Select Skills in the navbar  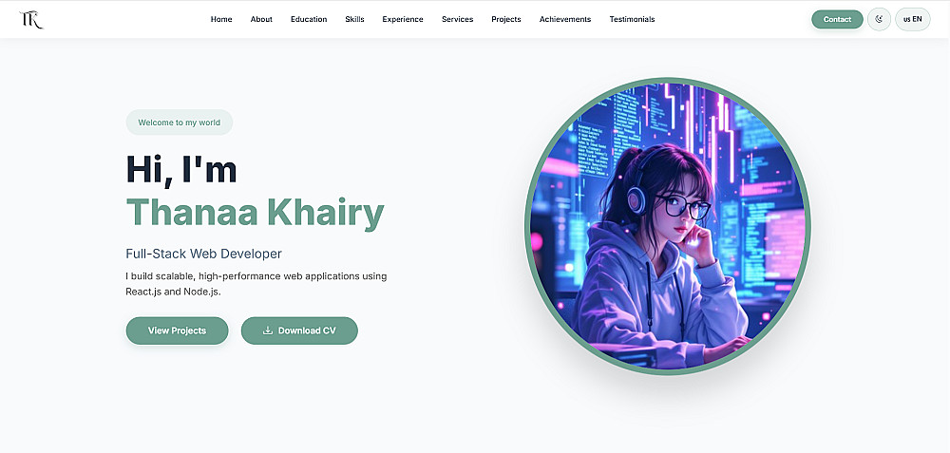(x=354, y=19)
